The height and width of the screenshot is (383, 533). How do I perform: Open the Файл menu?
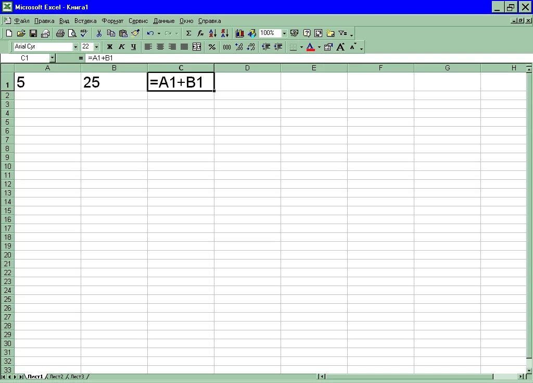21,21
